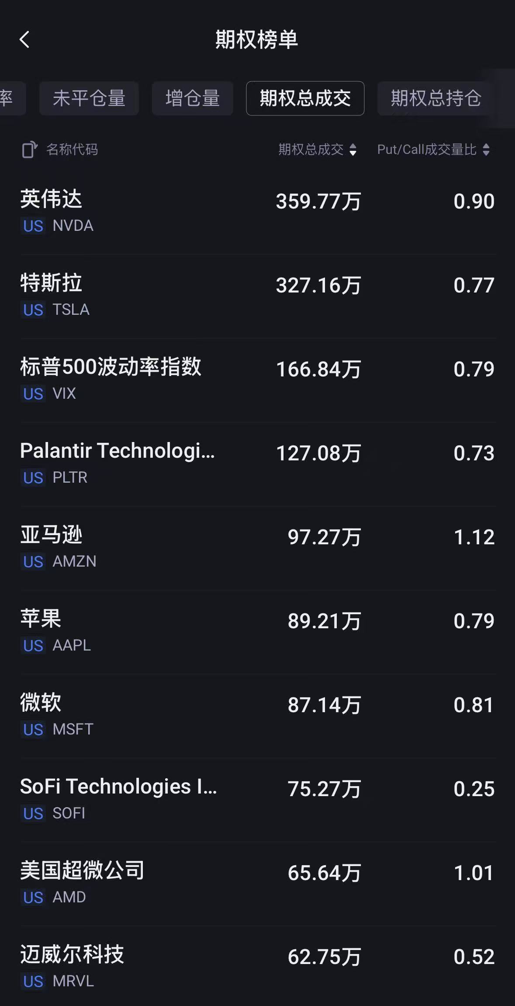Image resolution: width=515 pixels, height=1006 pixels.
Task: Sort by 期权总成交 column arrows
Action: 353,150
